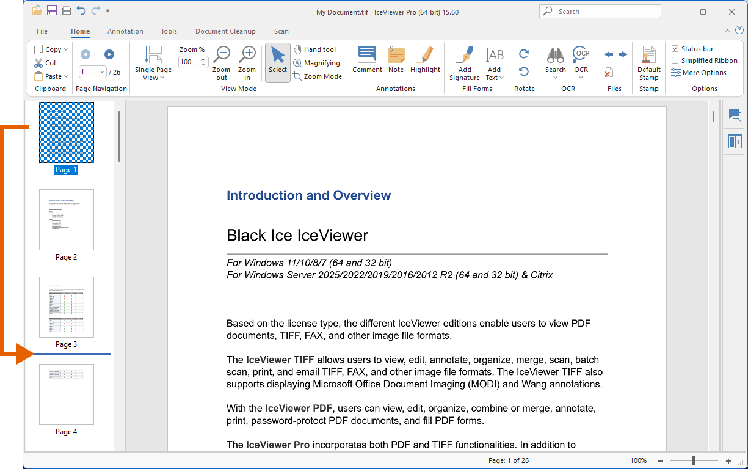Select the Highlight annotation tool
The height and width of the screenshot is (469, 748).
pos(425,60)
